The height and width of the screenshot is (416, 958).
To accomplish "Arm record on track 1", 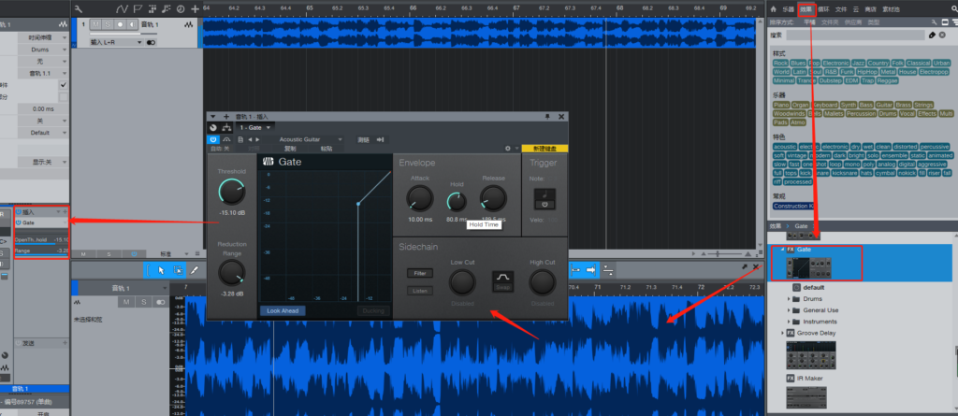I will 120,23.
